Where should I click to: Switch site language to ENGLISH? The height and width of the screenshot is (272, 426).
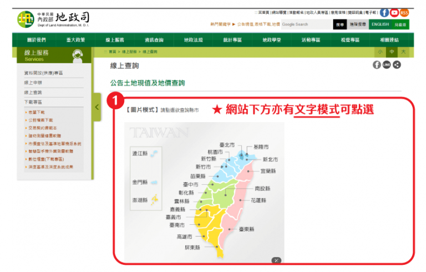380,24
